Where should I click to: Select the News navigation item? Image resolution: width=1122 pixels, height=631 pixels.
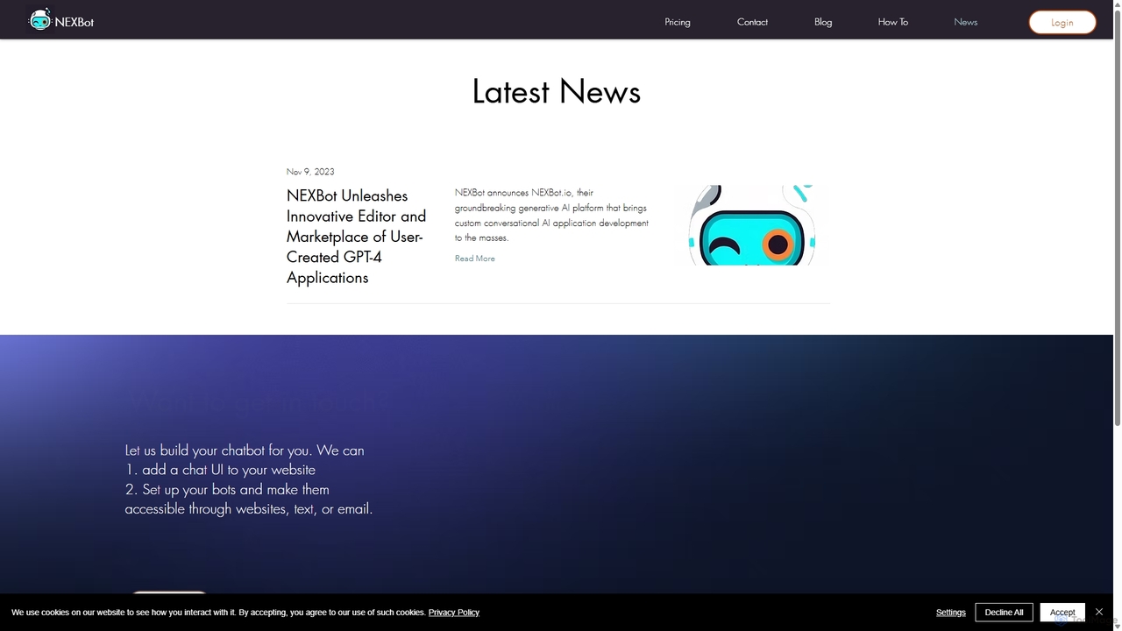coord(966,22)
